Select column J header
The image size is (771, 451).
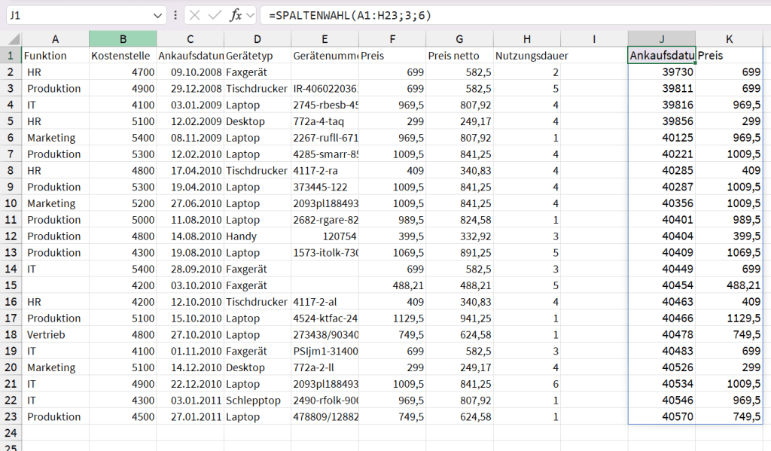click(661, 39)
